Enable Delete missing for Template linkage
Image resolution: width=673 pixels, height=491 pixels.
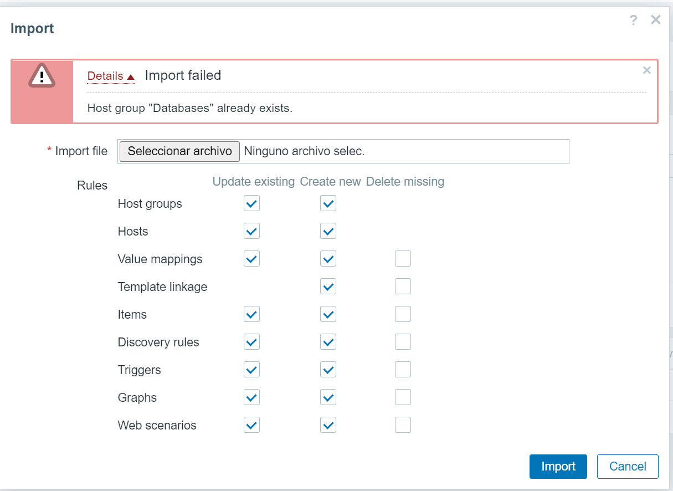click(403, 287)
